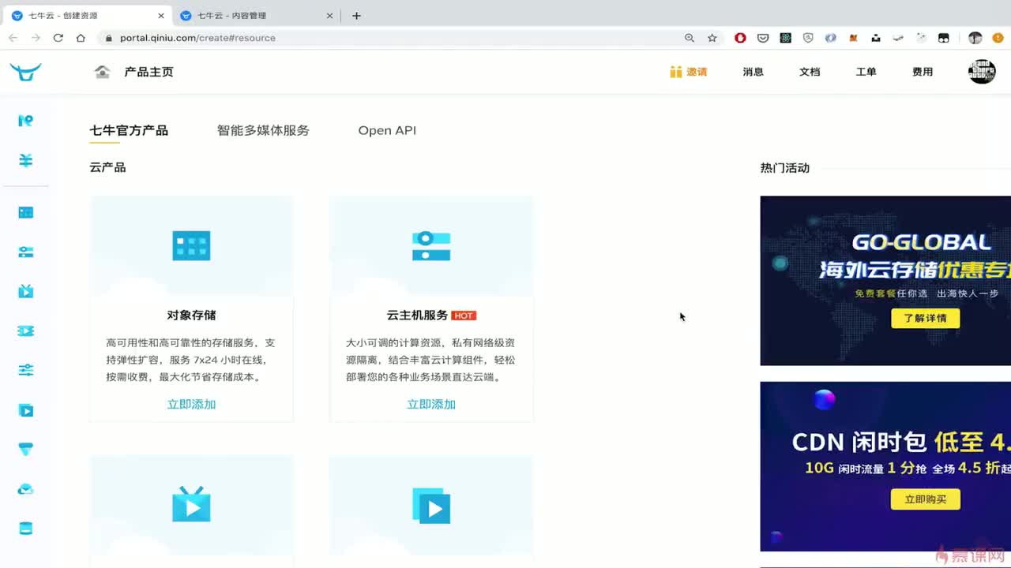Switch to the Open API tab
The width and height of the screenshot is (1011, 568).
click(x=387, y=130)
